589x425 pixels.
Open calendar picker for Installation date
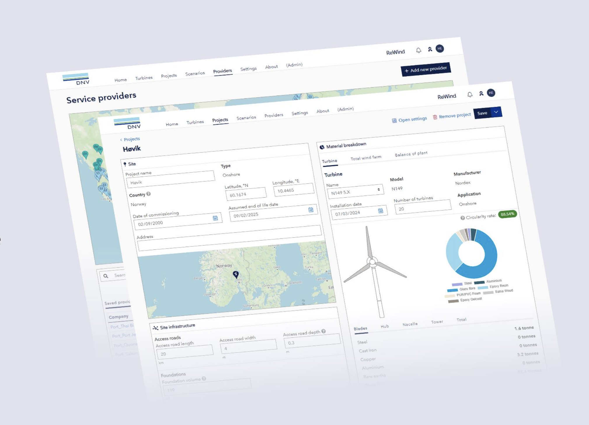point(381,210)
